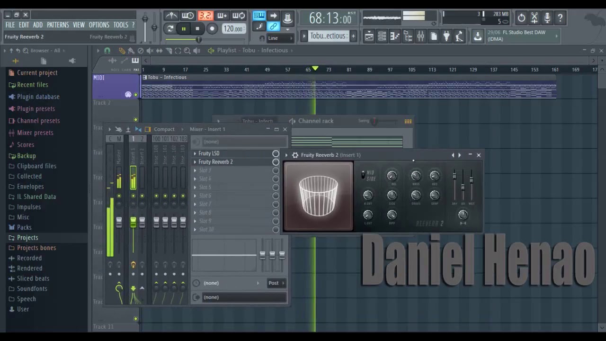The width and height of the screenshot is (606, 341).
Task: Toggle Fruity Reeverb 2 slot enable circle
Action: (276, 162)
